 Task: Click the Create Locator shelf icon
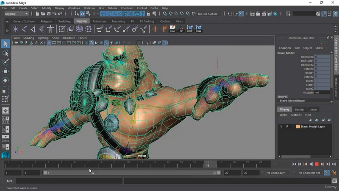[16, 29]
